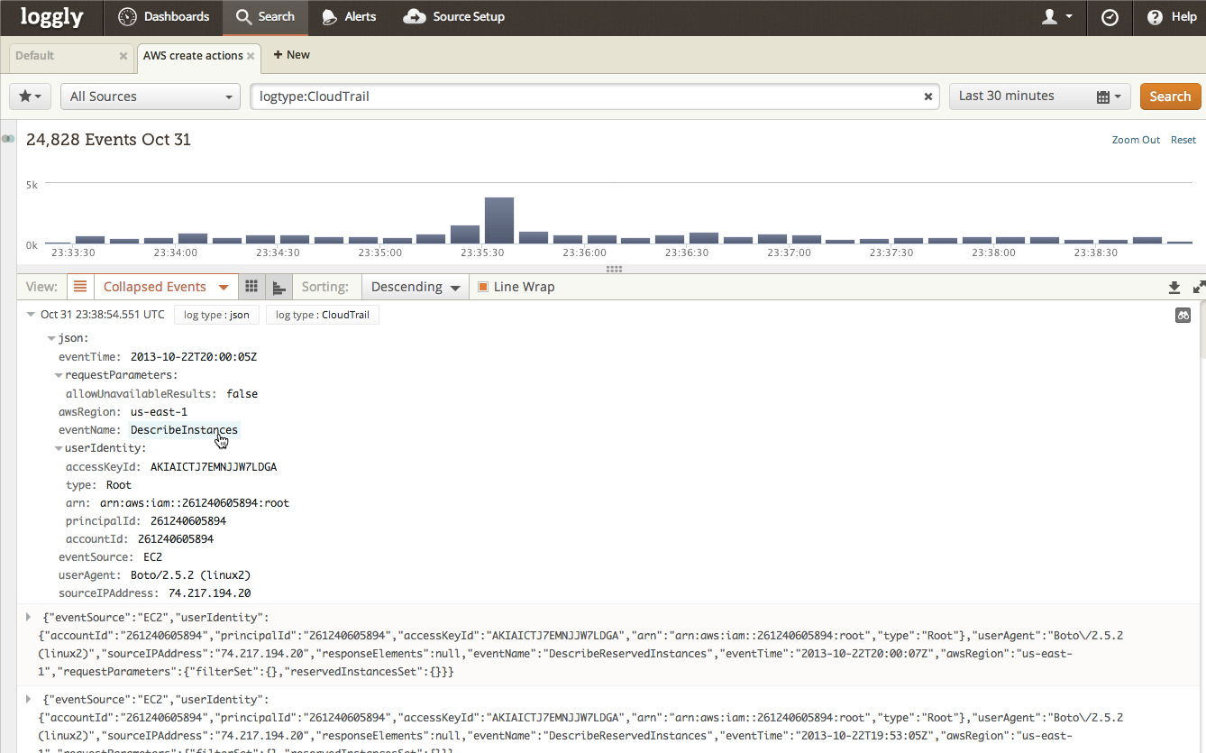Click the binoculars icon on first event
This screenshot has height=753, width=1206.
click(x=1183, y=316)
